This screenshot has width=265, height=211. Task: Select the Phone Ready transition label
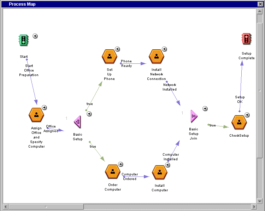pos(126,63)
